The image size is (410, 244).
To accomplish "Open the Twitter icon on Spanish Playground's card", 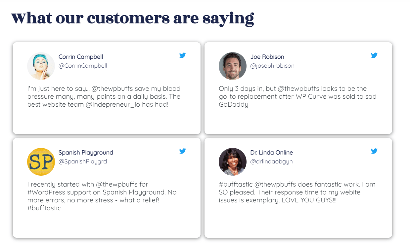I will [183, 151].
